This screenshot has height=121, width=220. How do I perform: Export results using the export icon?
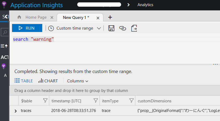134,28
